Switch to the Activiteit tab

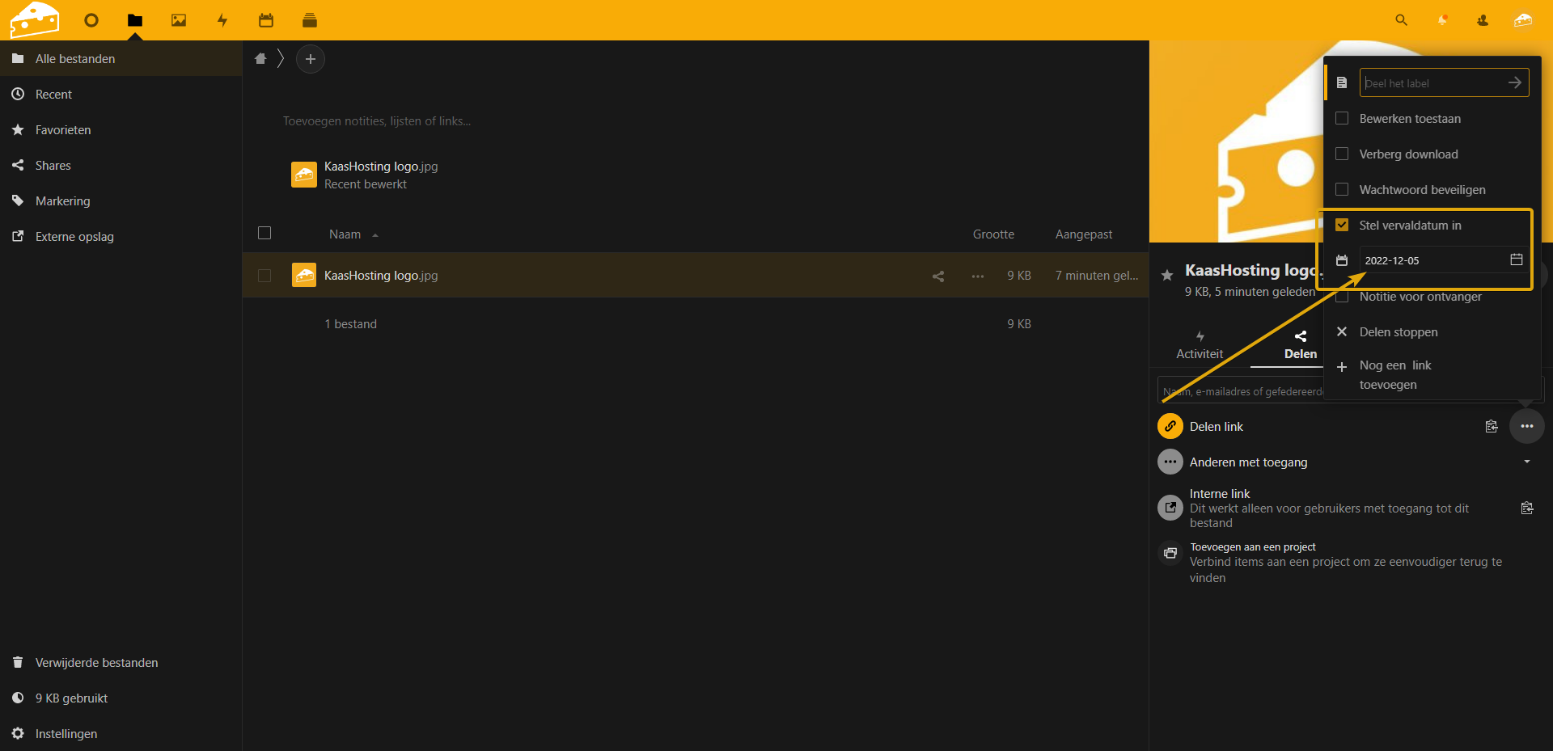click(x=1200, y=344)
